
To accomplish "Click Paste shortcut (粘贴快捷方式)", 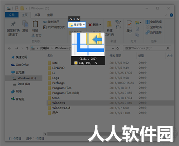I will click(x=54, y=27).
